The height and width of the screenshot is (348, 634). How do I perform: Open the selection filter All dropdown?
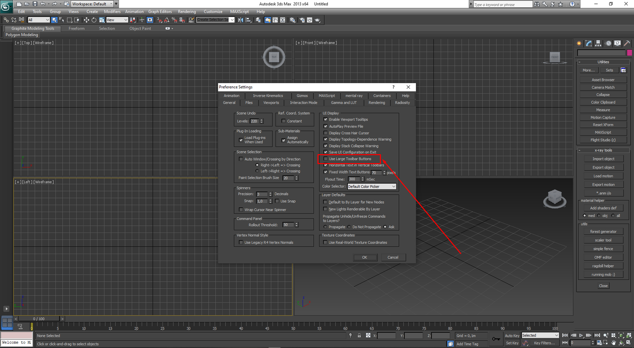[39, 20]
